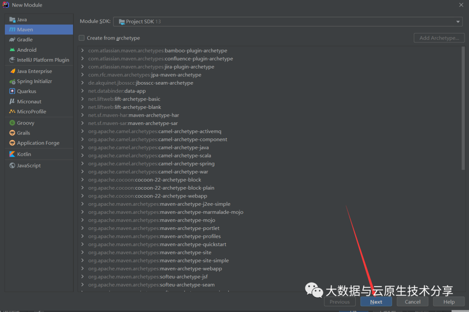Image resolution: width=469 pixels, height=312 pixels.
Task: Click the archetype list vertical scrollbar
Action: coord(463,108)
